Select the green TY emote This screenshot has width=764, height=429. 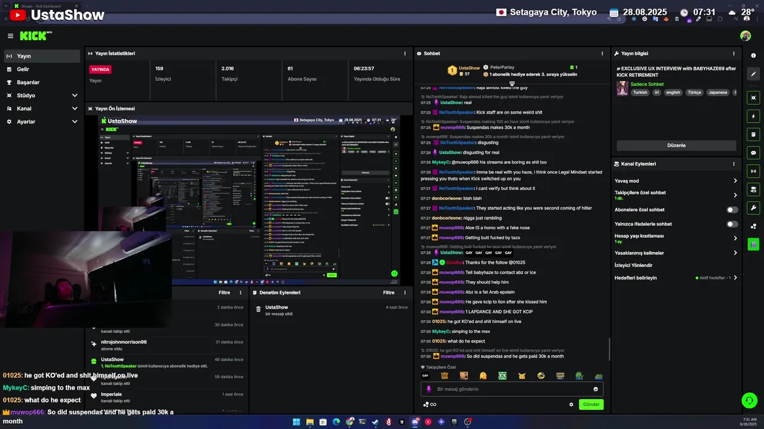pyautogui.click(x=503, y=376)
